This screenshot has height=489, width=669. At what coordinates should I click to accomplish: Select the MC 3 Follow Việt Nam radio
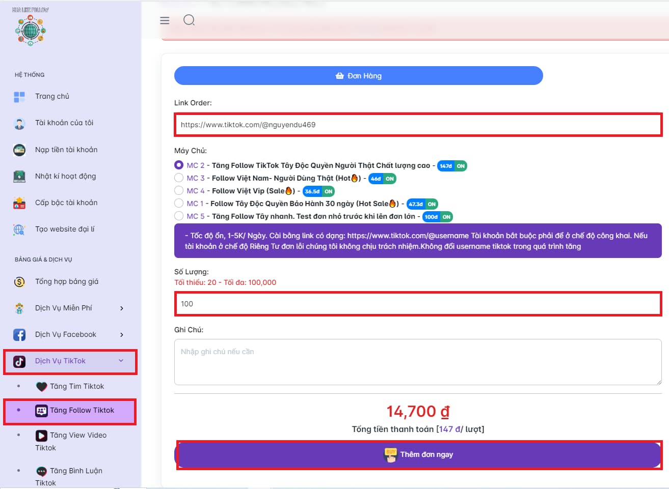[x=179, y=178]
